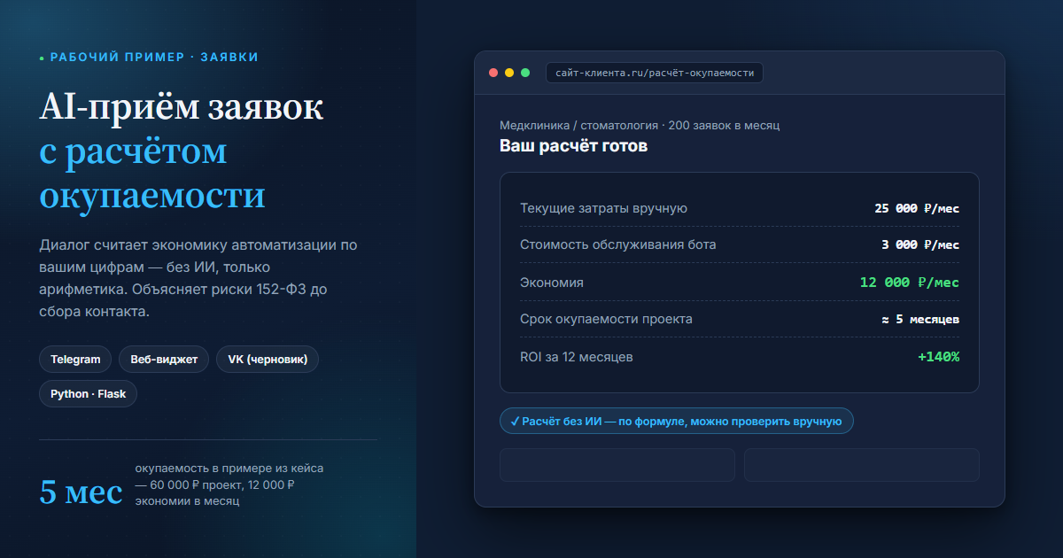Click the 'AI-приём заявок' headline
The image size is (1063, 558).
point(182,107)
